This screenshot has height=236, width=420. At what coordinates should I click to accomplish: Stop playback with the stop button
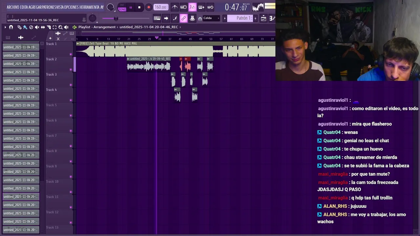point(139,7)
